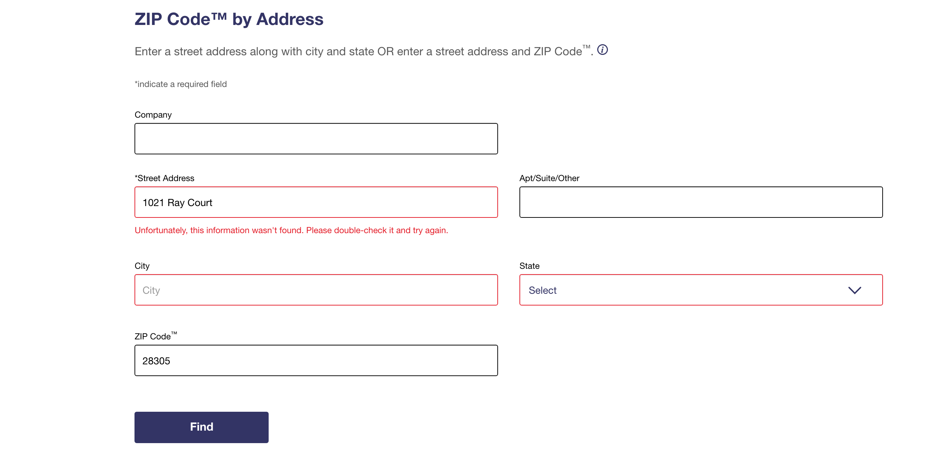Click the State field label
The width and height of the screenshot is (944, 467).
click(529, 266)
